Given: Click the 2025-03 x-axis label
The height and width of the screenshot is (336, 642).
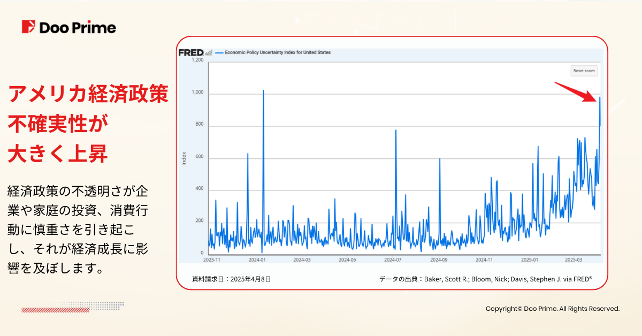Looking at the screenshot, I should coord(574,259).
